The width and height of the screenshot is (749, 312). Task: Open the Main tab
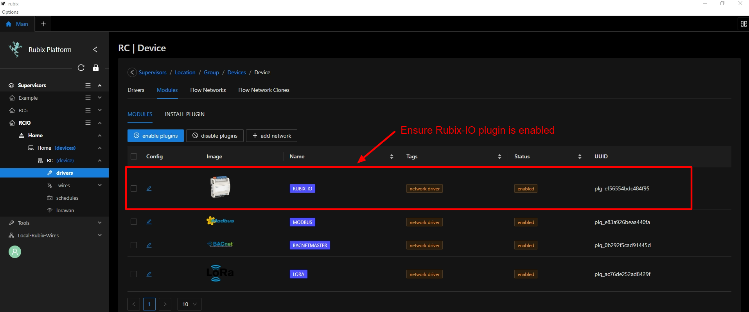pyautogui.click(x=17, y=24)
